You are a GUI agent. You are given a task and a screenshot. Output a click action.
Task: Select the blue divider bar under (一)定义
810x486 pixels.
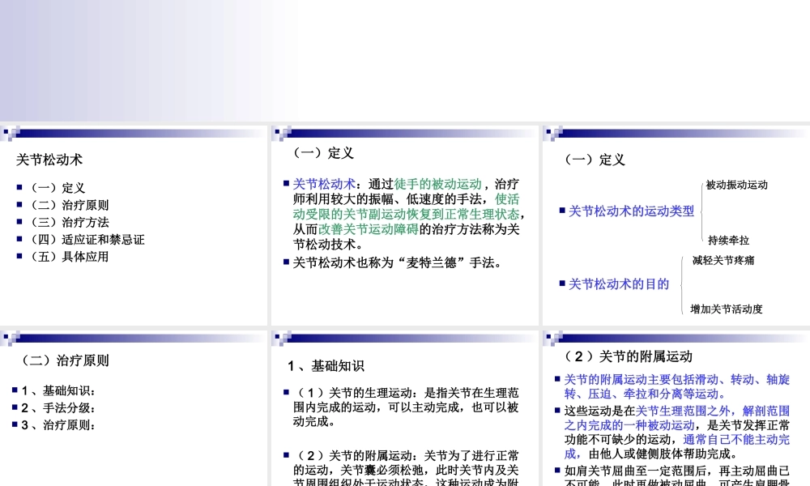pos(405,134)
